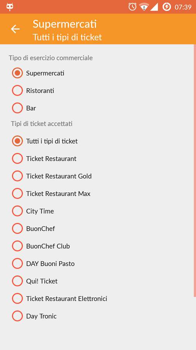196x350 pixels.
Task: Tap the battery charging status icon
Action: pyautogui.click(x=167, y=7)
